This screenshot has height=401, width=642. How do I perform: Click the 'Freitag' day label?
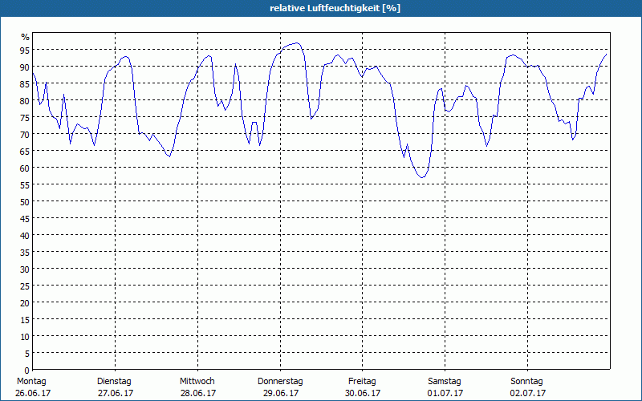click(362, 381)
